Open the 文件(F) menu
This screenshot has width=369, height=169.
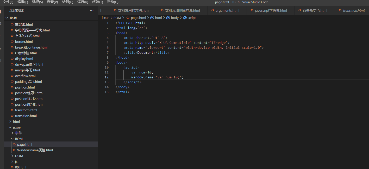click(8, 2)
